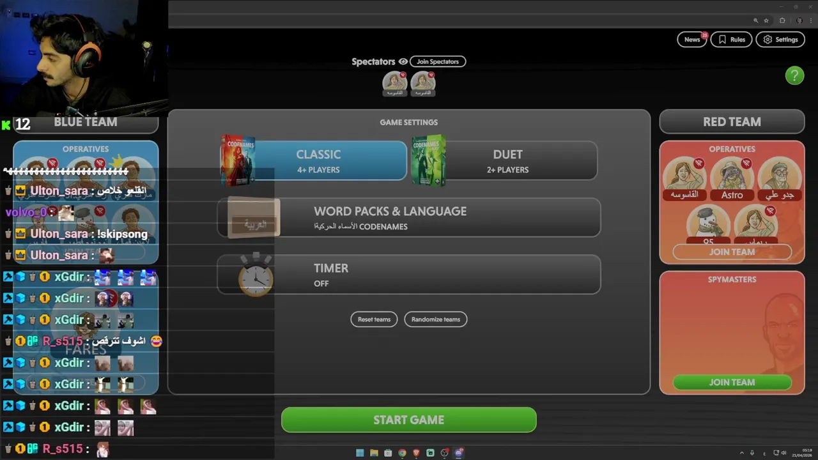Click the taskbar microphone icon

[752, 453]
